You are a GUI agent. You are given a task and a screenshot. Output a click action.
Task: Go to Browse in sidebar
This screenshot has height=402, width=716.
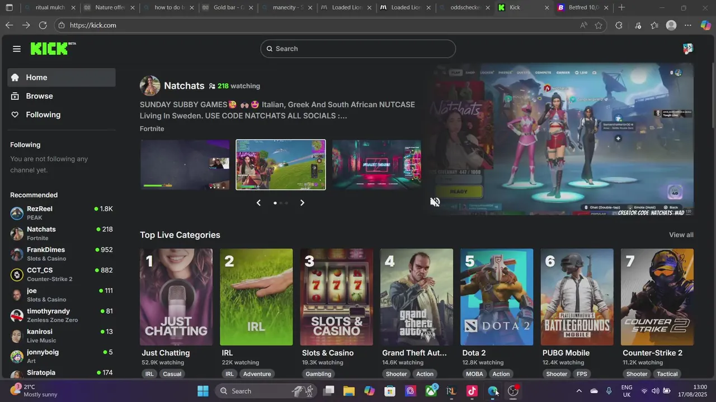point(62,96)
